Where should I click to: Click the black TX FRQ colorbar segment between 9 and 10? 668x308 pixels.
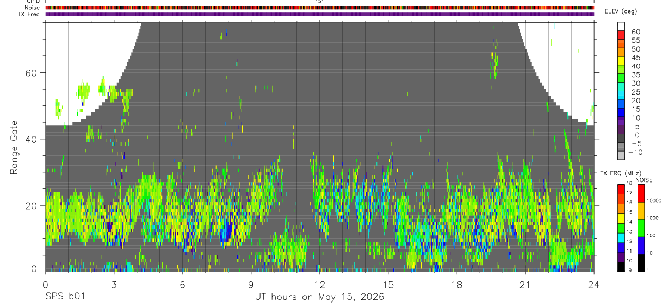(x=621, y=267)
